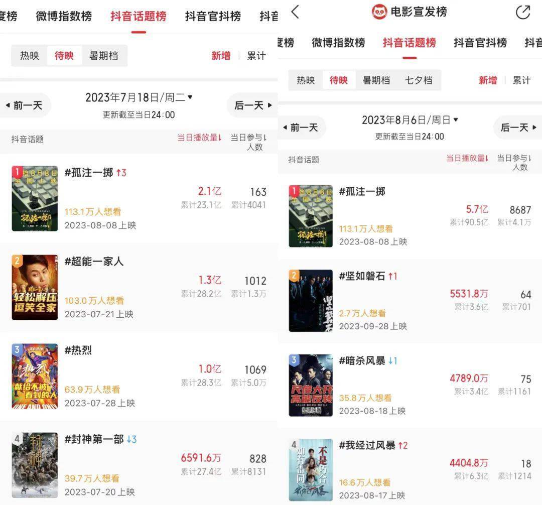The image size is (542, 505).
Task: Go to 后一天 on the right panel
Action: (x=518, y=128)
